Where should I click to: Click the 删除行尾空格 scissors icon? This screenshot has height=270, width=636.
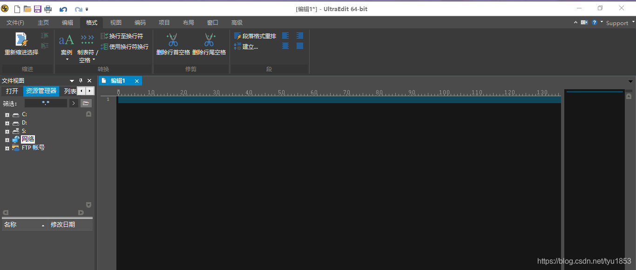210,39
